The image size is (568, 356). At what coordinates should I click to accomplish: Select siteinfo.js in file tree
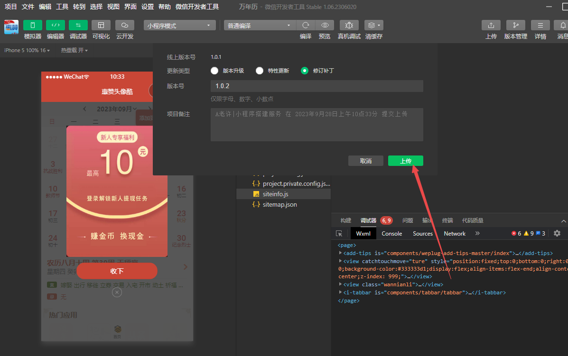pos(283,194)
